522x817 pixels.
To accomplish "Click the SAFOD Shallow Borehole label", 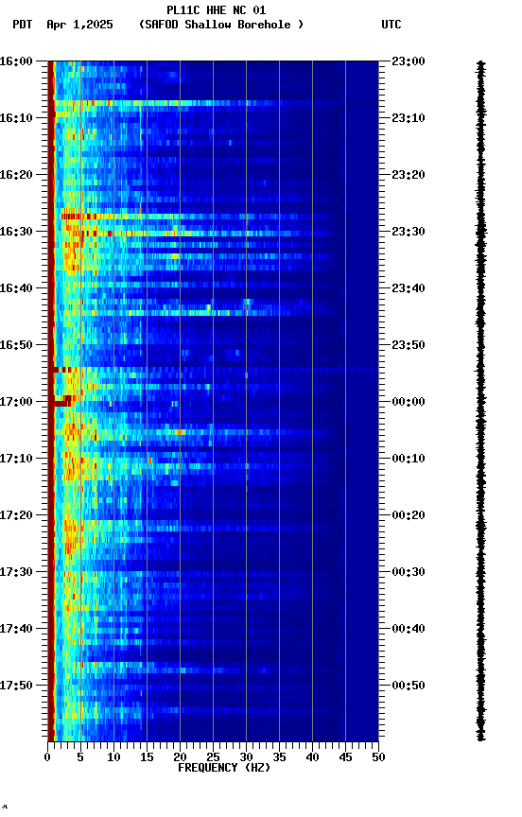I will pyautogui.click(x=221, y=25).
